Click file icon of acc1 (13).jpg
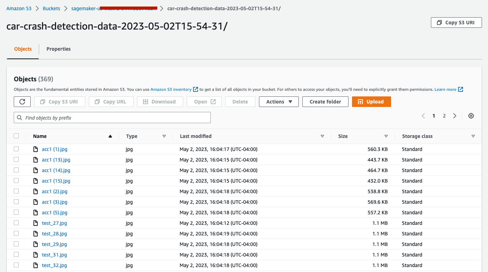The image size is (488, 272). coord(35,160)
